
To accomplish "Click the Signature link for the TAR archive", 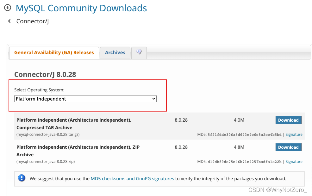I will point(294,134).
